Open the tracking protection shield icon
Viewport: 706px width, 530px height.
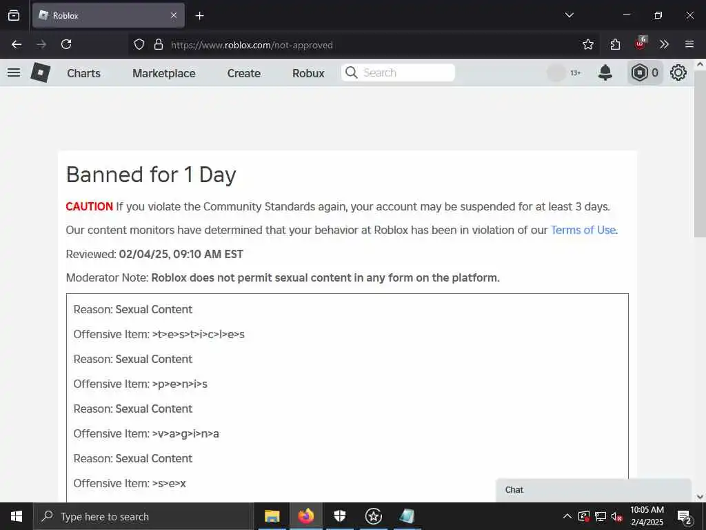pos(139,45)
